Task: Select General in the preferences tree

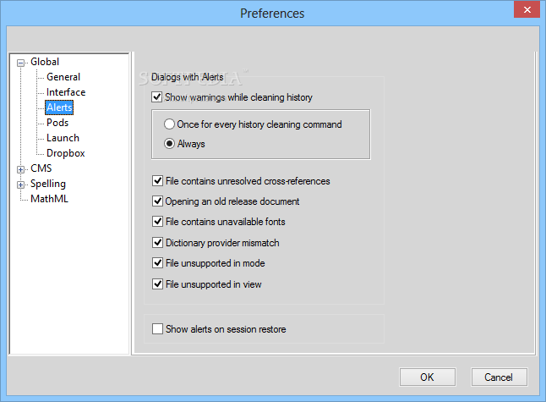Action: (63, 77)
